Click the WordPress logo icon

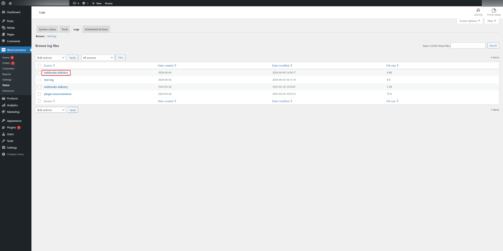coord(4,3)
